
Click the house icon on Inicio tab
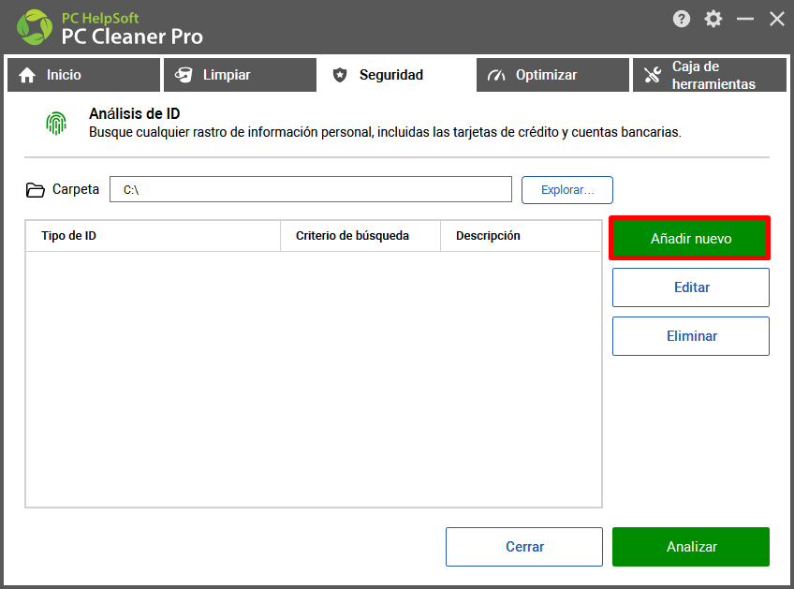click(27, 75)
